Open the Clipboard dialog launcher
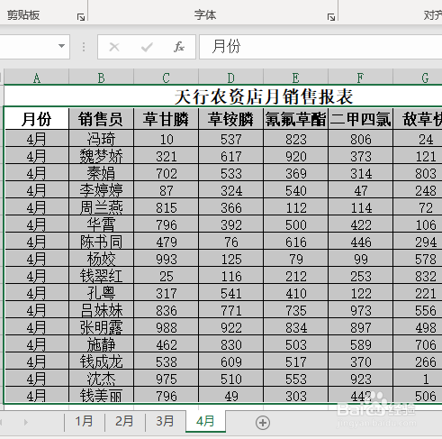Image resolution: width=442 pixels, height=439 pixels. click(81, 17)
